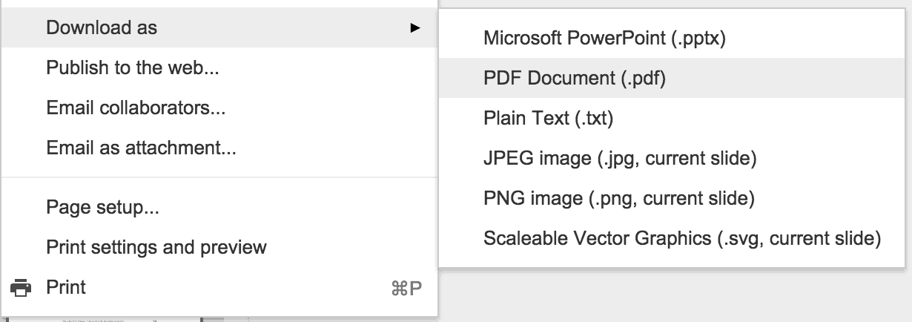Select Email as attachment

point(219,148)
